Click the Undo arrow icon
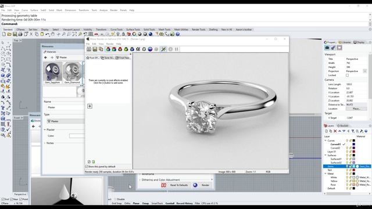Screen dimensions: 372x209 click(x=48, y=34)
